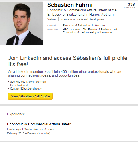Click the Sébastien Fahrni name heading

(70, 5)
